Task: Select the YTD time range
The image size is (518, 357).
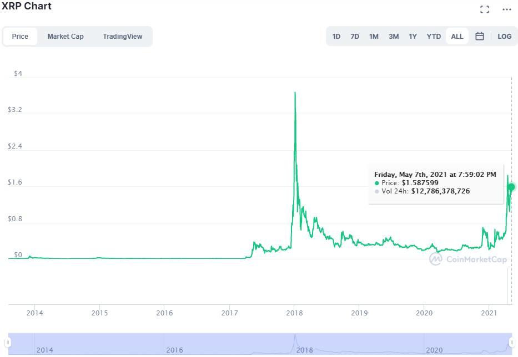Action: (x=434, y=37)
